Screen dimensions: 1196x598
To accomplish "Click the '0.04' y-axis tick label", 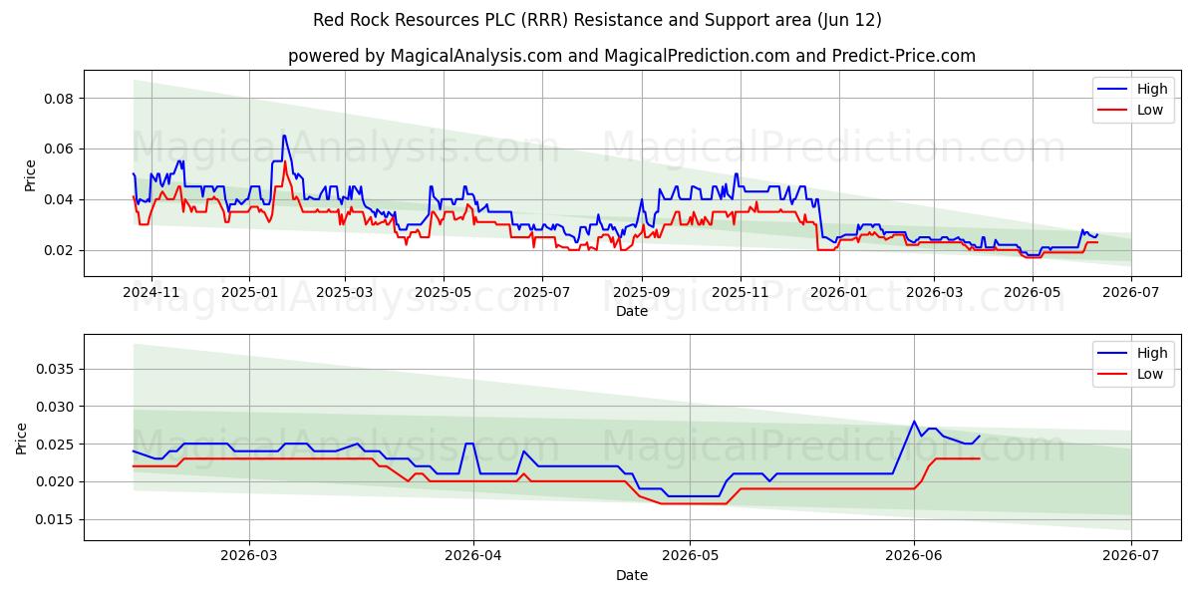I will pyautogui.click(x=61, y=200).
